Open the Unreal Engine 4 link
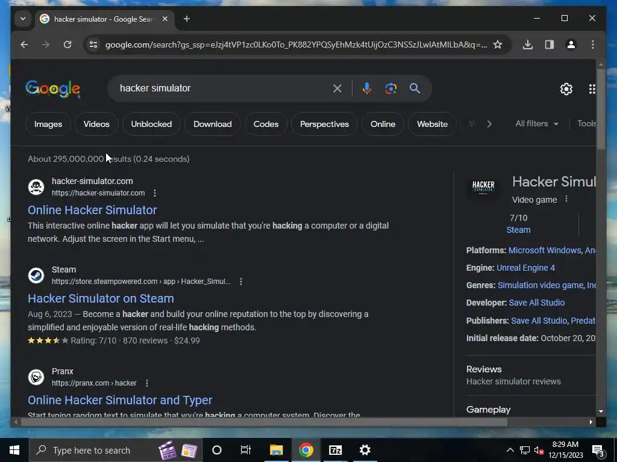617x462 pixels. pyautogui.click(x=525, y=268)
